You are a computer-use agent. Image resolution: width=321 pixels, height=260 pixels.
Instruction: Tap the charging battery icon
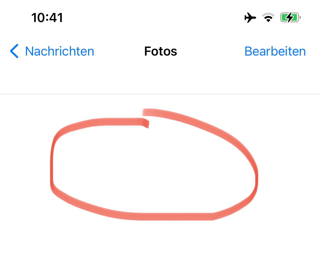[290, 18]
